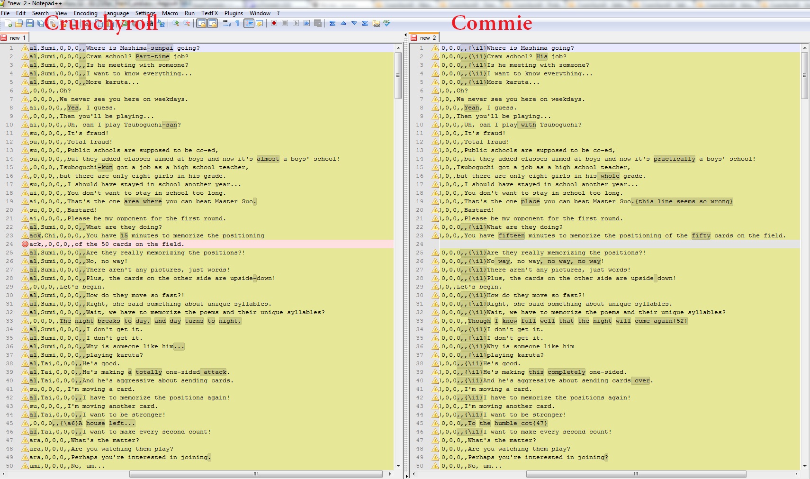Viewport: 810px width, 479px height.
Task: Click line number 50 in left pane
Action: point(9,466)
